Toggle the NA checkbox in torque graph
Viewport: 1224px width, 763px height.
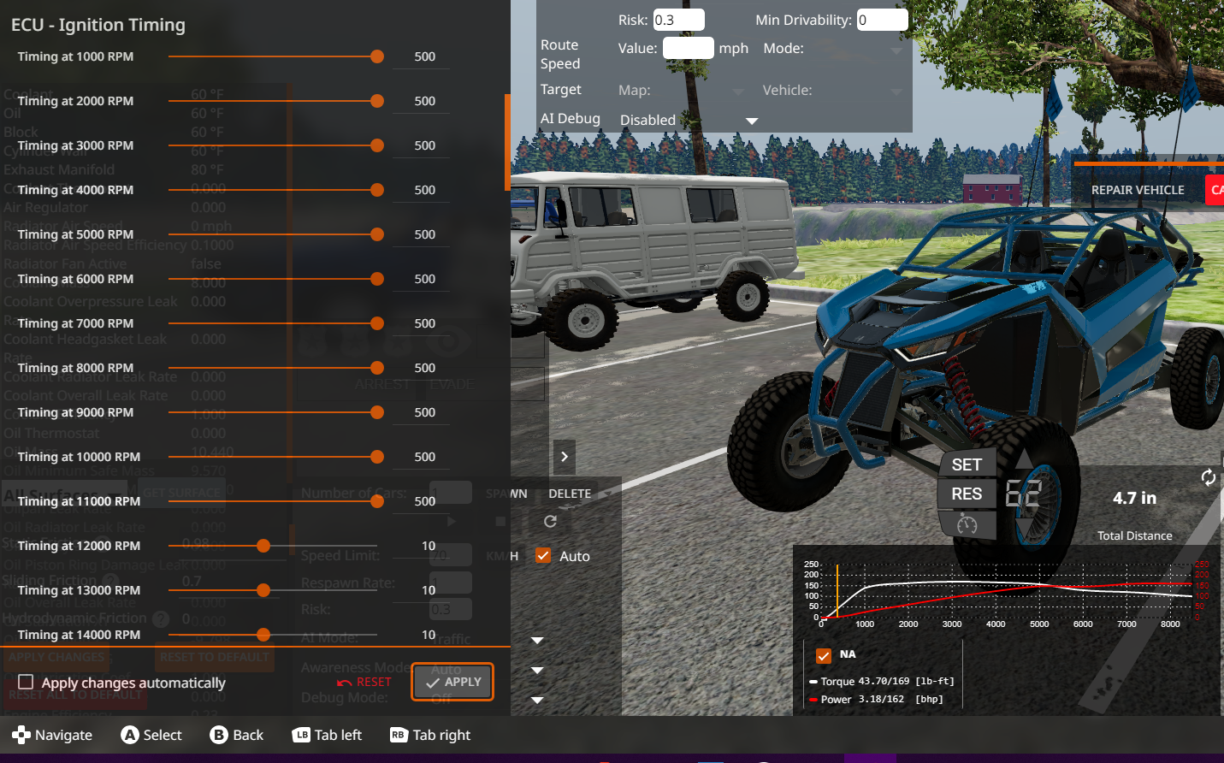824,655
